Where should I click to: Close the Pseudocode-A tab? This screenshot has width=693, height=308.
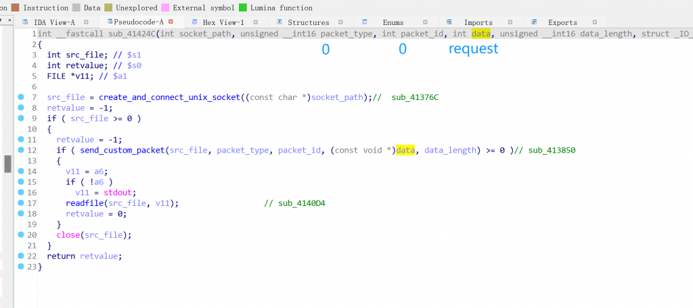171,22
